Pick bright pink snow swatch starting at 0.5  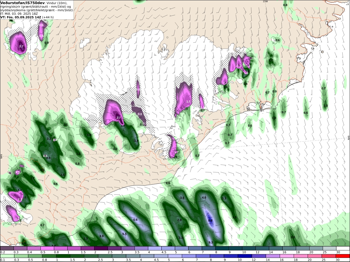pyautogui.click(x=47, y=248)
